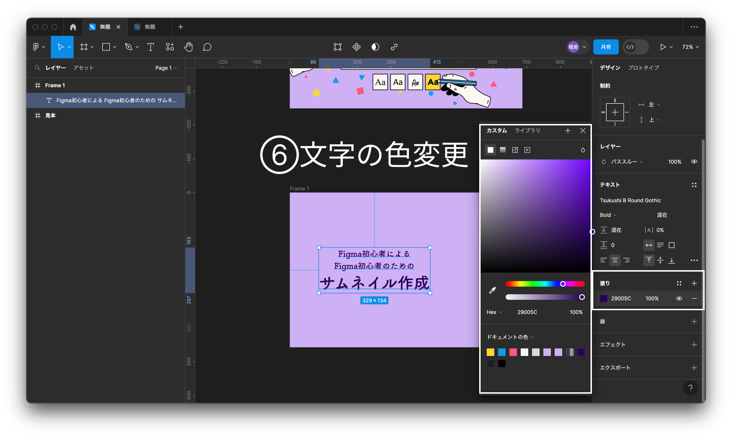This screenshot has height=438, width=732.
Task: Search layers with magnifier icon
Action: 37,68
